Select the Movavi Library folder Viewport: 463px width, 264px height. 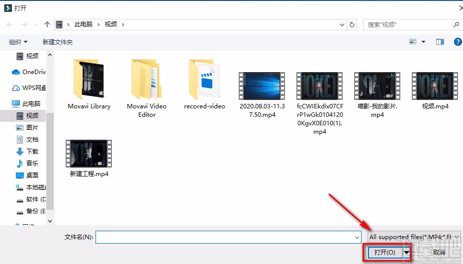click(x=89, y=84)
